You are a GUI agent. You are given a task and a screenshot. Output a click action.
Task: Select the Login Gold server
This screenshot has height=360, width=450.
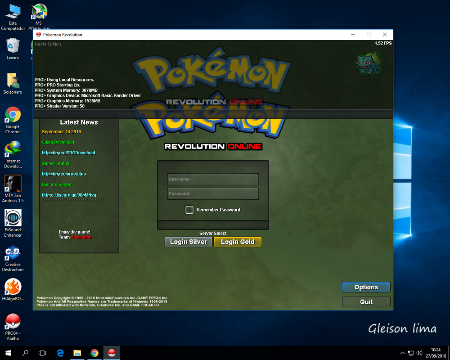pos(238,242)
